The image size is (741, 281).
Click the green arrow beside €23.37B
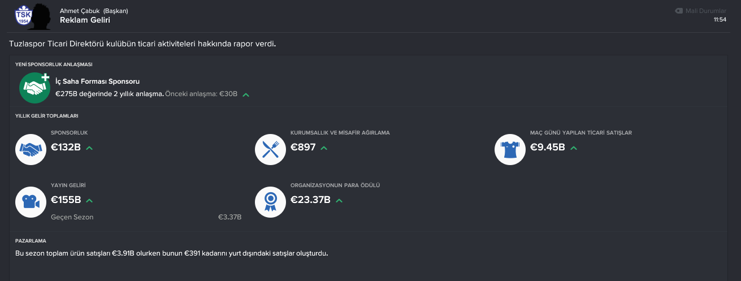coord(339,201)
